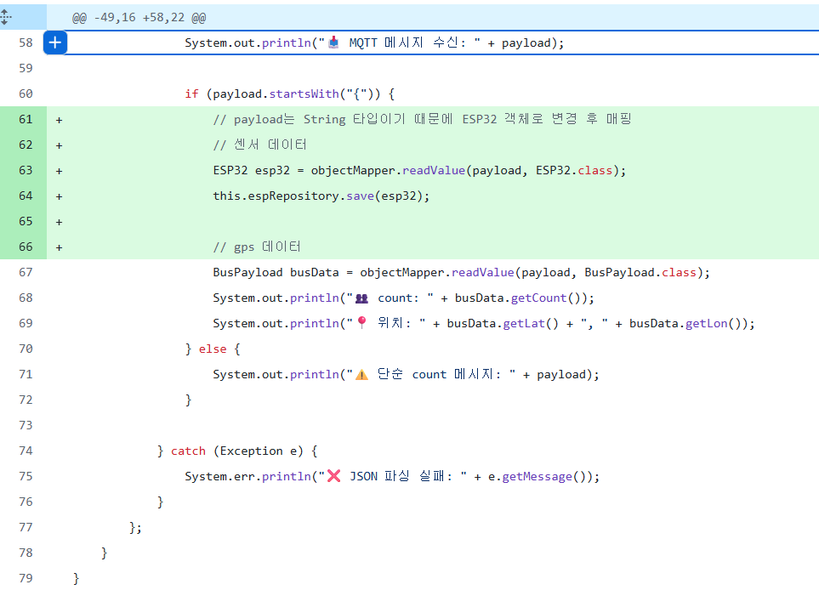Click the busData.getCount() println line
The height and width of the screenshot is (590, 819).
[403, 298]
